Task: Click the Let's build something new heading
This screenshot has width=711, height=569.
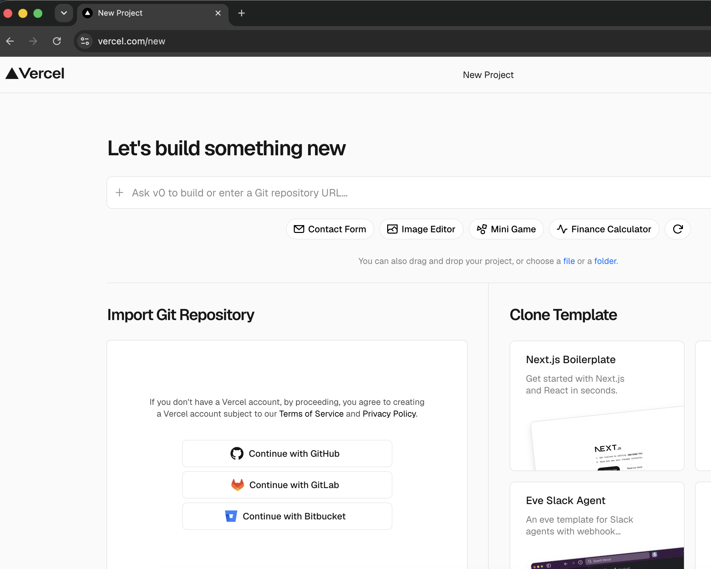Action: pyautogui.click(x=227, y=148)
